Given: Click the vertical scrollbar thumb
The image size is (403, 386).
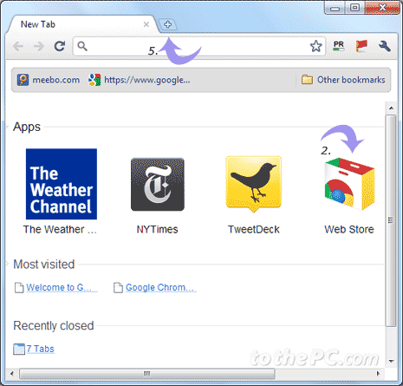Looking at the screenshot, I should 391,220.
